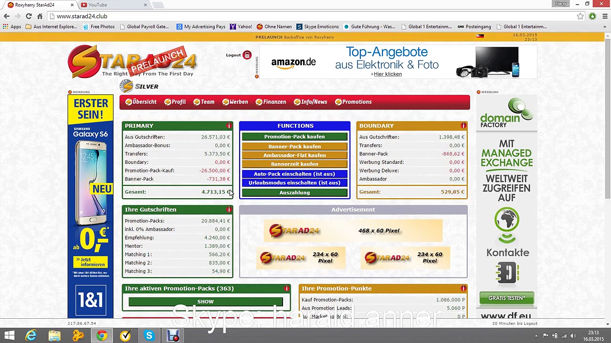
Task: Click the Promotion-Punkte info icon
Action: click(x=464, y=289)
